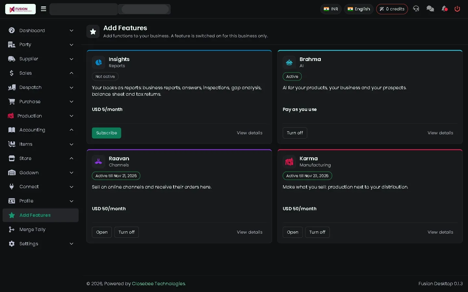The height and width of the screenshot is (292, 468).
Task: View details of Karma
Action: coord(440,232)
